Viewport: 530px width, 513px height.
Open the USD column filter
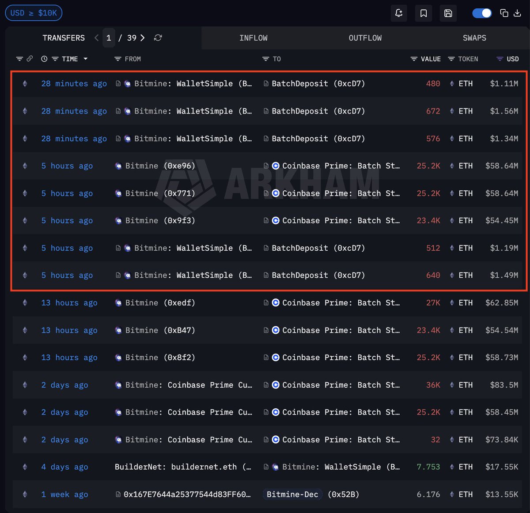[500, 59]
